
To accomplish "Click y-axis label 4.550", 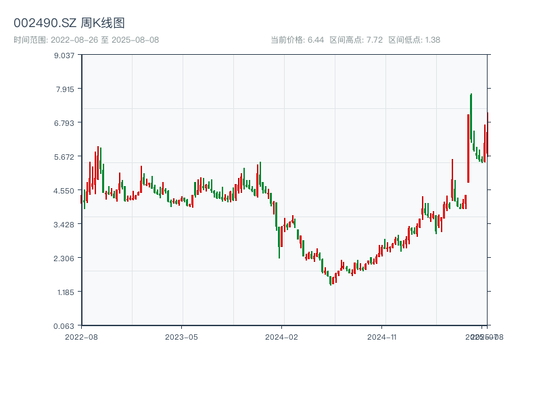I will pyautogui.click(x=64, y=191).
